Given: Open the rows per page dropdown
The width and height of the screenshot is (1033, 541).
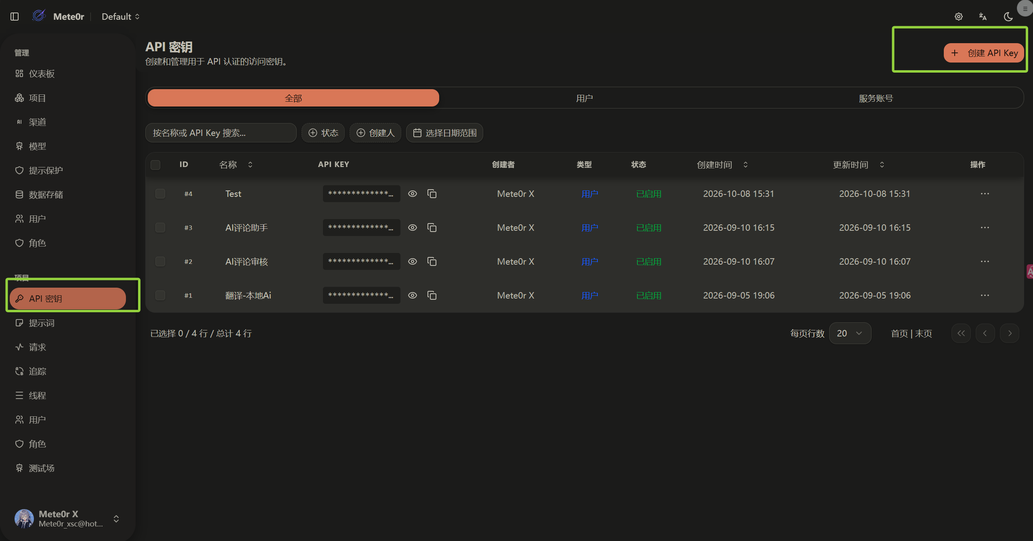Looking at the screenshot, I should pos(850,333).
